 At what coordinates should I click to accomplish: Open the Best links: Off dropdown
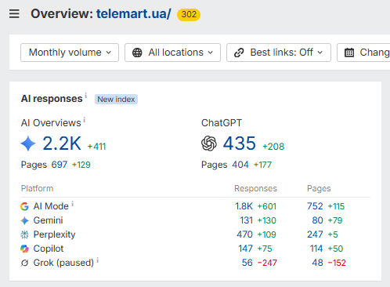(x=279, y=53)
